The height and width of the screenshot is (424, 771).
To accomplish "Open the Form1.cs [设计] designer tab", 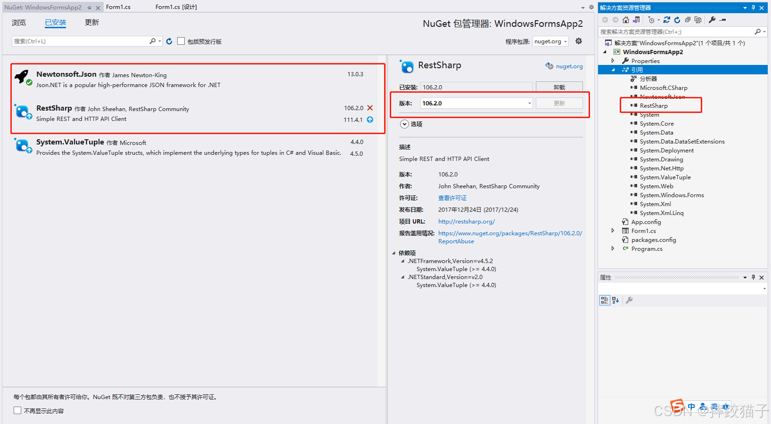I will click(x=176, y=7).
